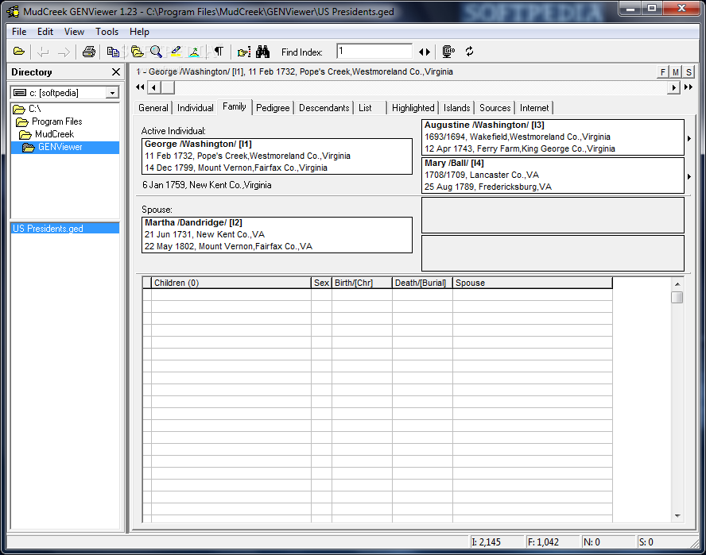
Task: Click record scrollbar left arrow
Action: tap(154, 87)
